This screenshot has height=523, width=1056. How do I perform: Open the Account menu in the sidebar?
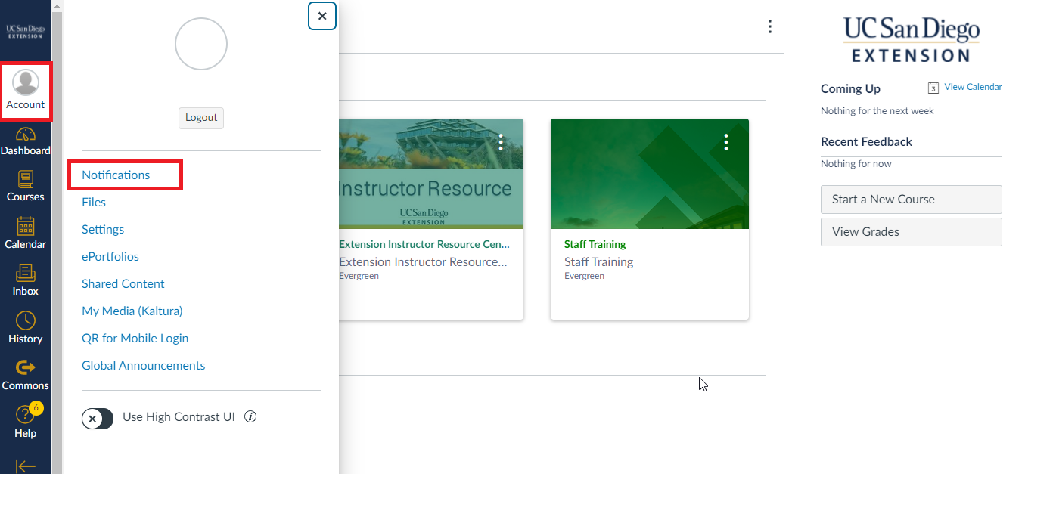click(26, 91)
